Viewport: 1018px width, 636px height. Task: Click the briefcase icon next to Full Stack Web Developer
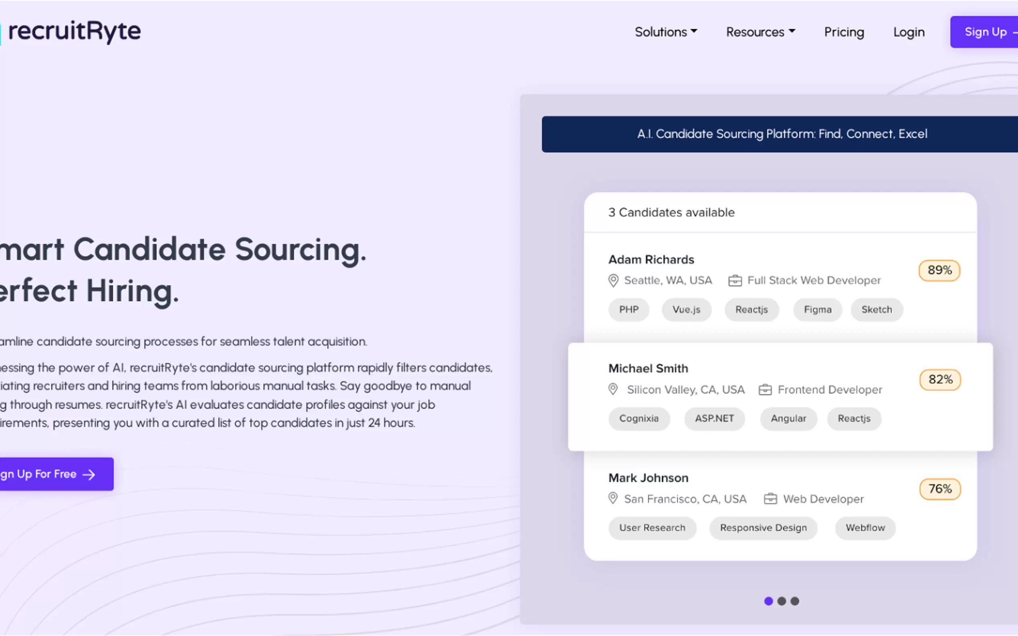[735, 280]
